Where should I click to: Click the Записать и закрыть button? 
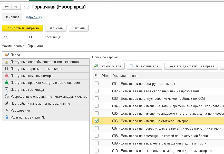click(x=22, y=28)
